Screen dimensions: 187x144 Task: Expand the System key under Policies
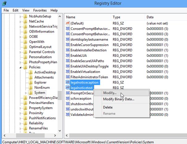tap(26, 93)
